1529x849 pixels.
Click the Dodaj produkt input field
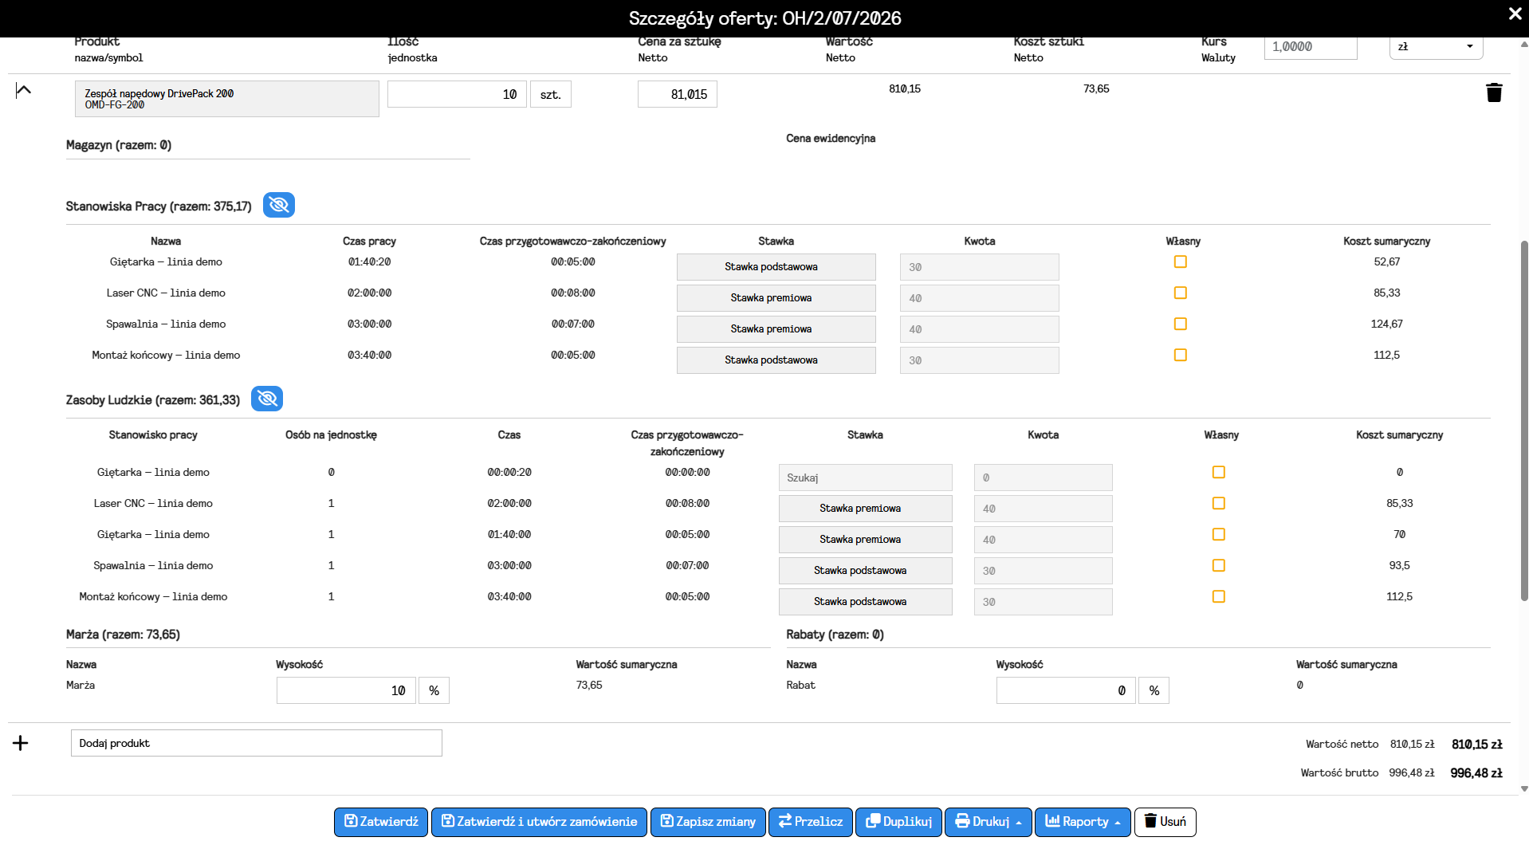pyautogui.click(x=256, y=743)
